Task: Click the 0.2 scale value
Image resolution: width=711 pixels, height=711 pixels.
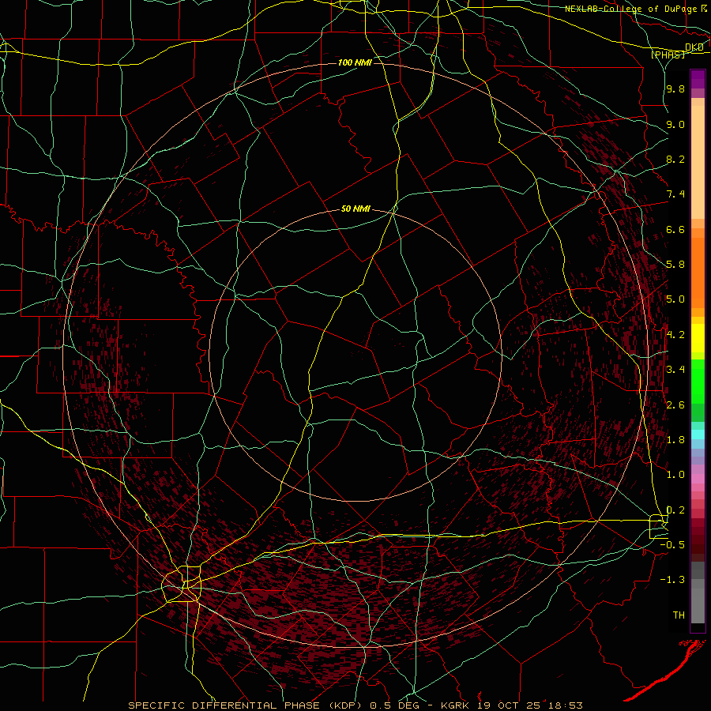Action: coord(675,510)
